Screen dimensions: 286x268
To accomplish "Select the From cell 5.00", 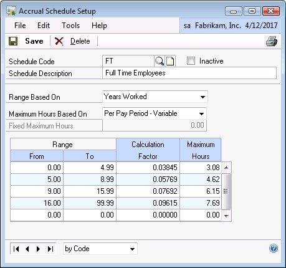I will pyautogui.click(x=37, y=179).
